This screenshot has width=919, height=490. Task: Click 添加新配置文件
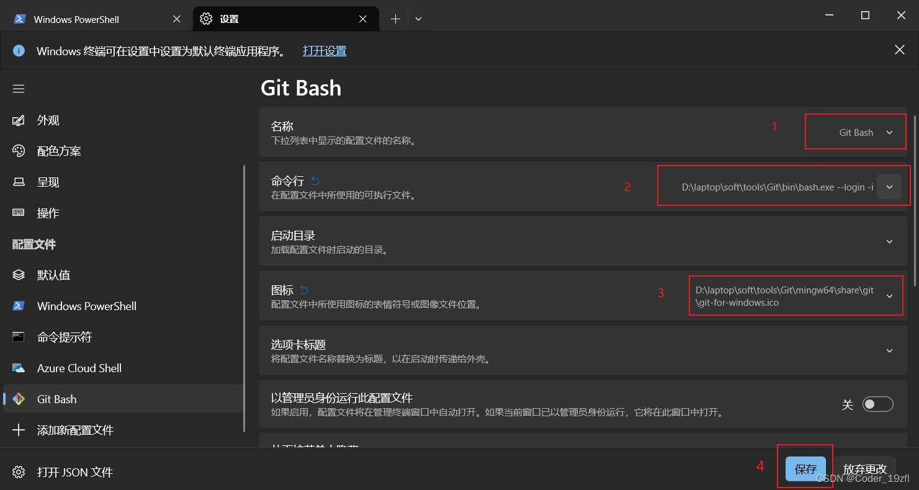pos(123,430)
